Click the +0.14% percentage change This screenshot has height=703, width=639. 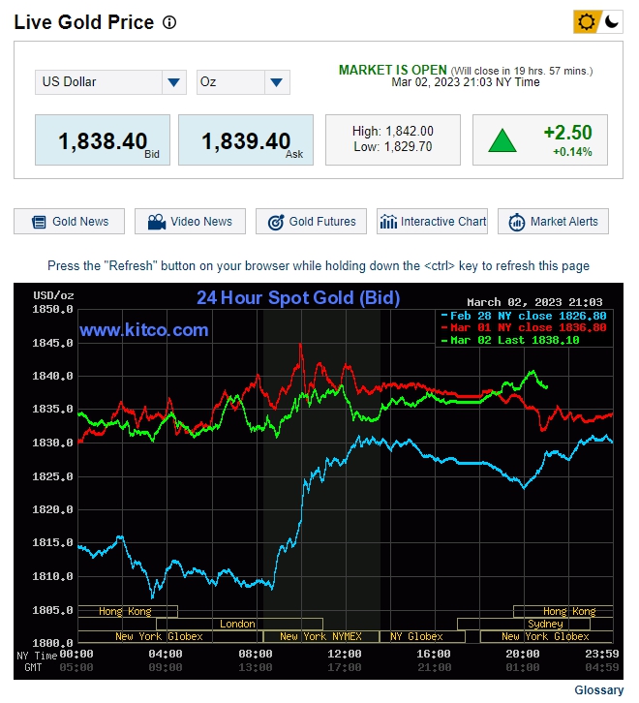click(572, 152)
